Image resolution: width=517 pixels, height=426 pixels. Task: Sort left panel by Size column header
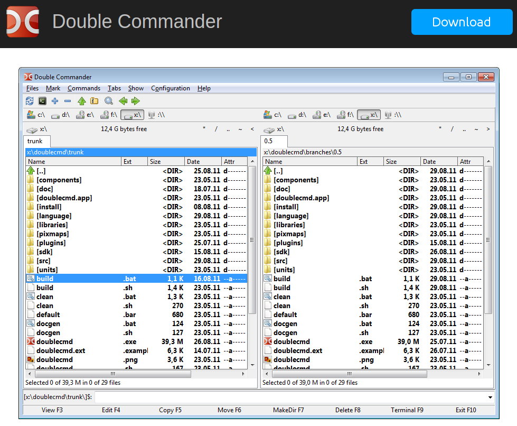point(166,161)
